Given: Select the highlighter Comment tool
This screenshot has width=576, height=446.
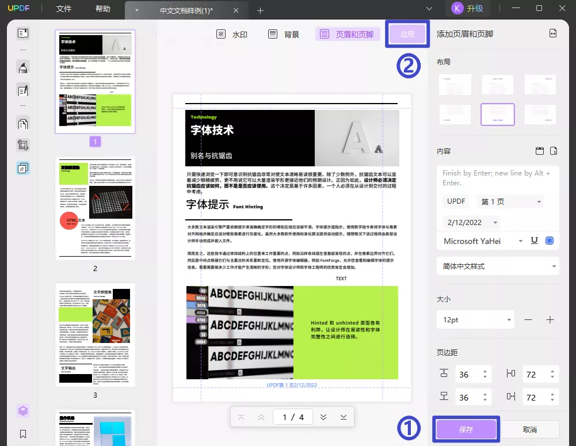Looking at the screenshot, I should point(23,67).
